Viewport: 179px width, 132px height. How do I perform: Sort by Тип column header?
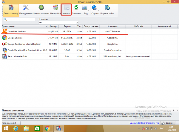click(x=79, y=26)
